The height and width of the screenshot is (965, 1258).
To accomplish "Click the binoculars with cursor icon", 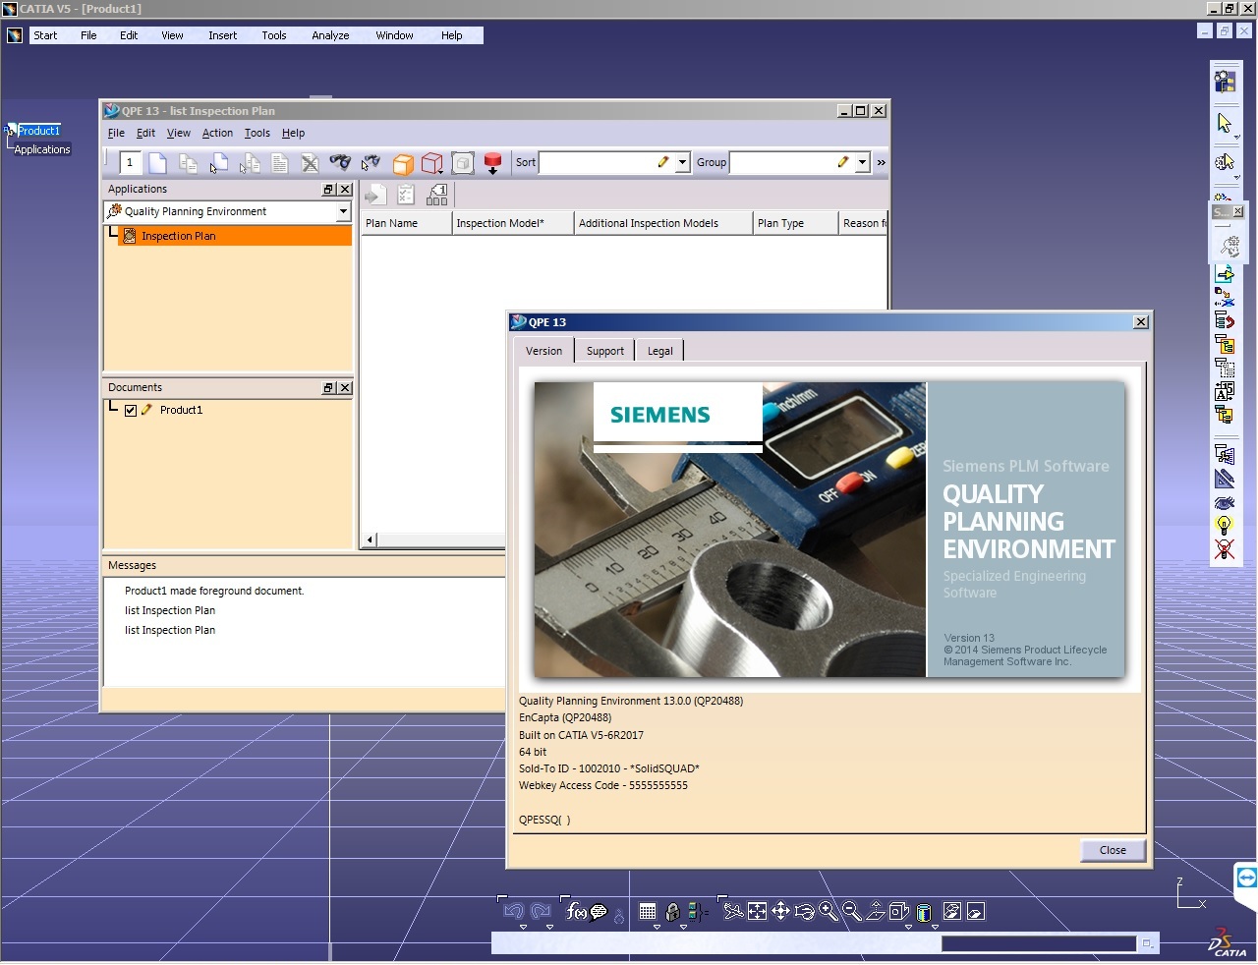I will [371, 163].
